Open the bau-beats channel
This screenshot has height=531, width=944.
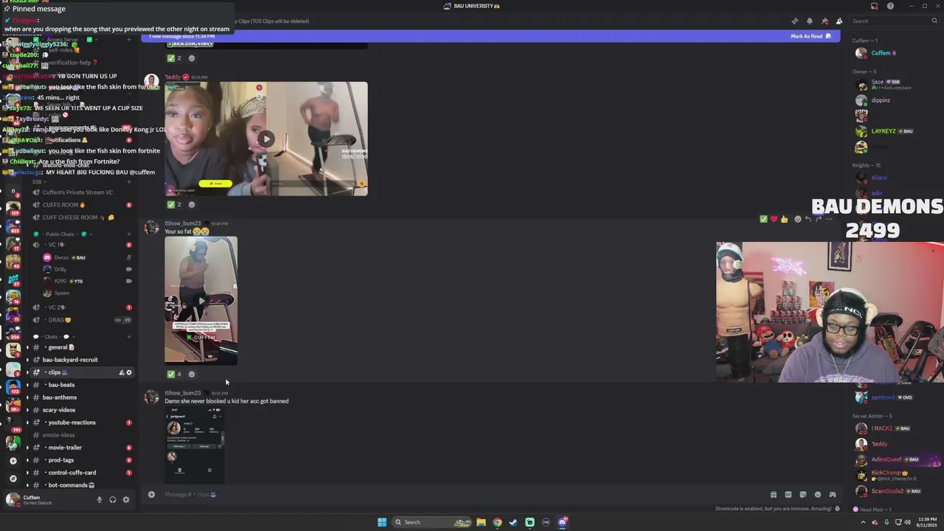pos(81,385)
